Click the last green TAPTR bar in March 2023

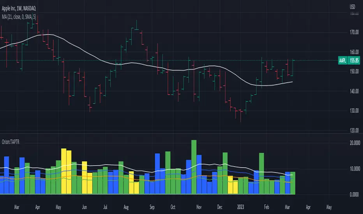[x=293, y=183]
